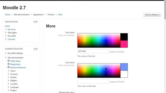Click the Plugins tree label

13,90
